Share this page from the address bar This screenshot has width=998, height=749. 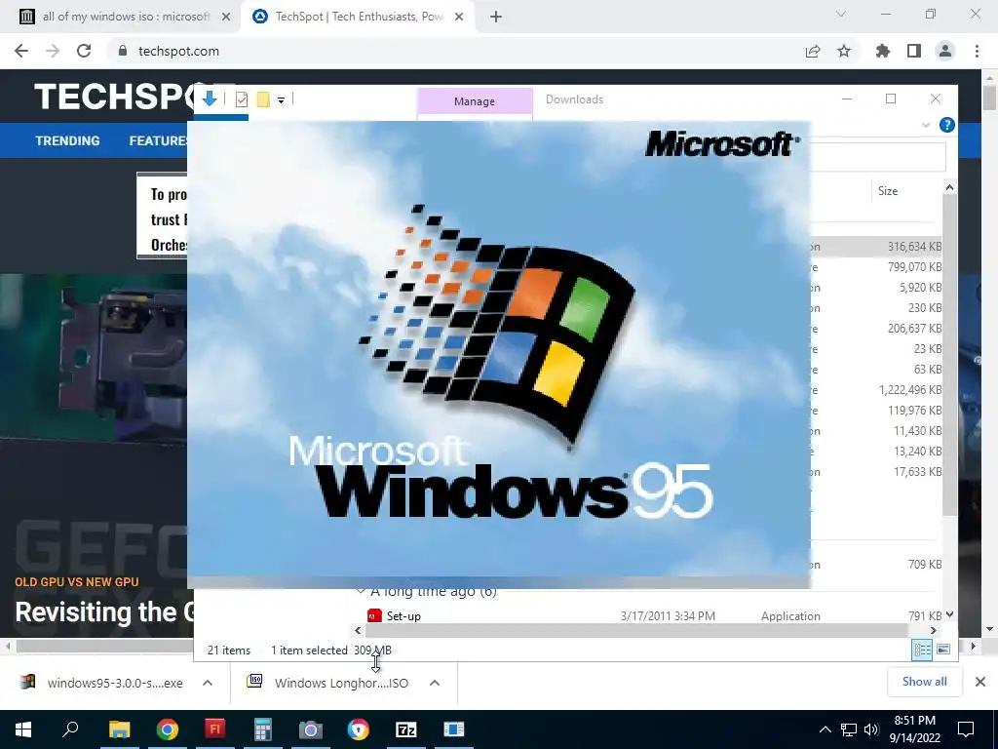tap(813, 51)
